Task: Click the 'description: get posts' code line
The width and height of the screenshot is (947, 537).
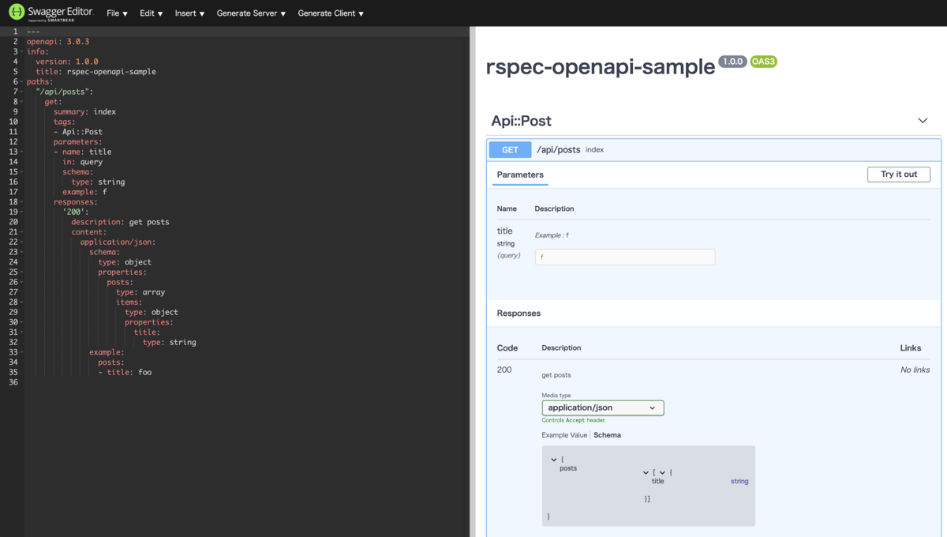Action: 120,222
